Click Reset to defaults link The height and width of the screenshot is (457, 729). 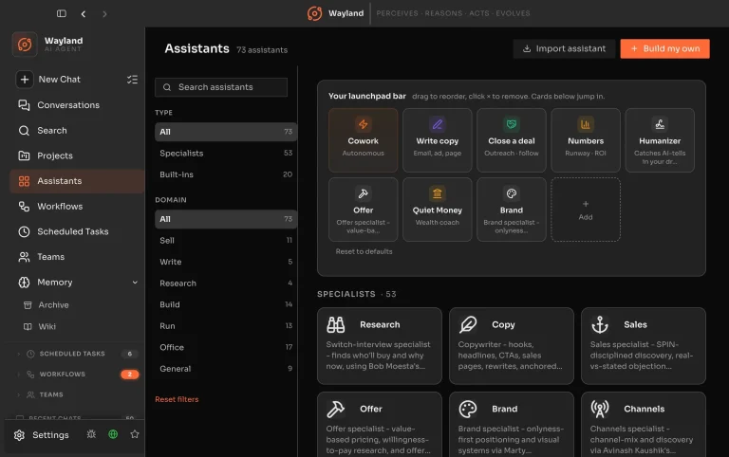(x=364, y=251)
